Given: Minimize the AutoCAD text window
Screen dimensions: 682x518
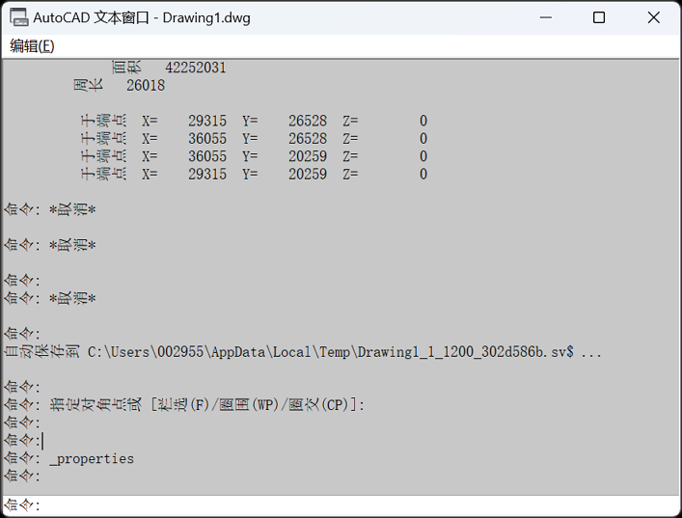Looking at the screenshot, I should point(545,17).
